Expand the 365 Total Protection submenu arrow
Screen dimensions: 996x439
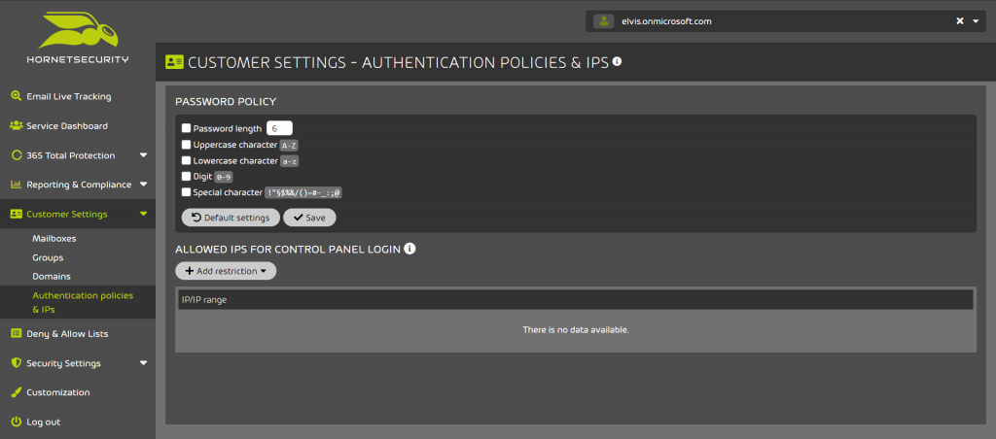[143, 155]
